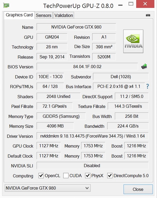Click the GPU field GM204
157x198 pixels.
[52, 37]
